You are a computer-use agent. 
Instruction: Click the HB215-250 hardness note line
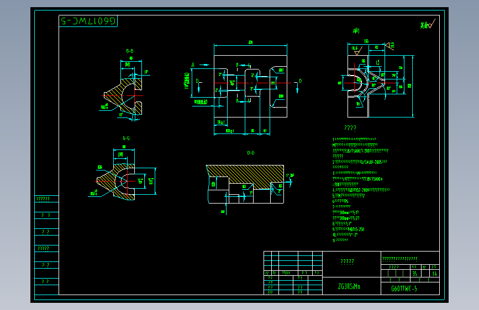pyautogui.click(x=349, y=229)
